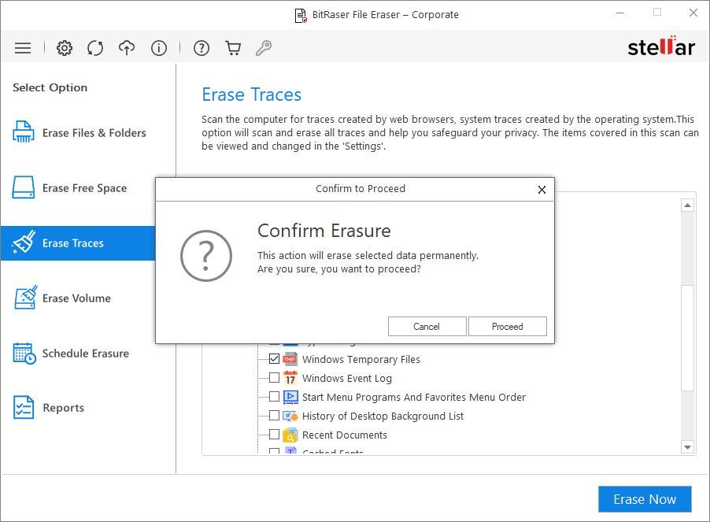Click Start Menu Programs And Favorites Menu Order

pos(414,397)
